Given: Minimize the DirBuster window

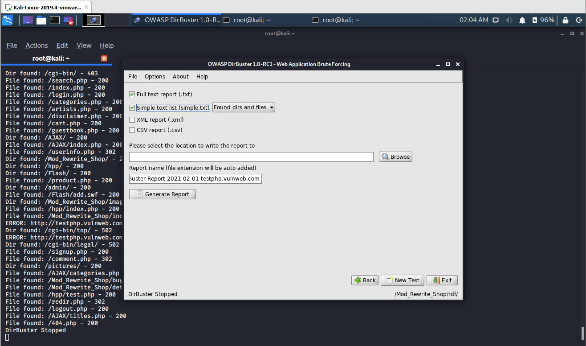Looking at the screenshot, I should tap(438, 64).
